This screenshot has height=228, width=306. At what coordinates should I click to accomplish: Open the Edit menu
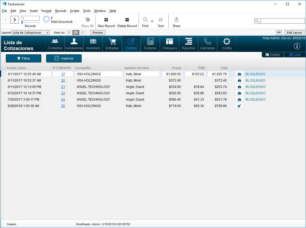pyautogui.click(x=13, y=11)
